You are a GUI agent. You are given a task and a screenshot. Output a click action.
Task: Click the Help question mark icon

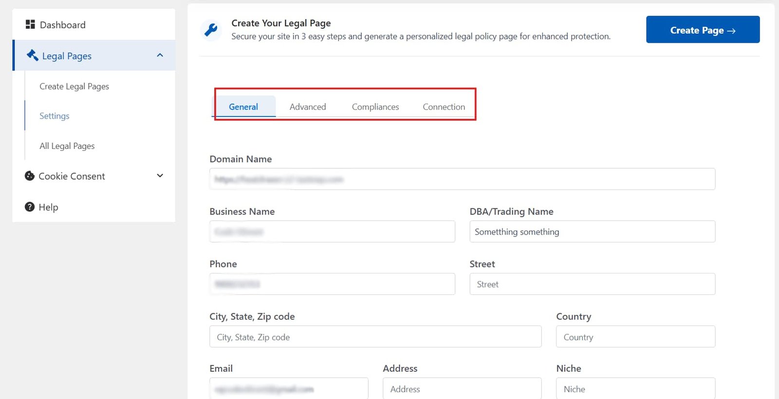30,207
